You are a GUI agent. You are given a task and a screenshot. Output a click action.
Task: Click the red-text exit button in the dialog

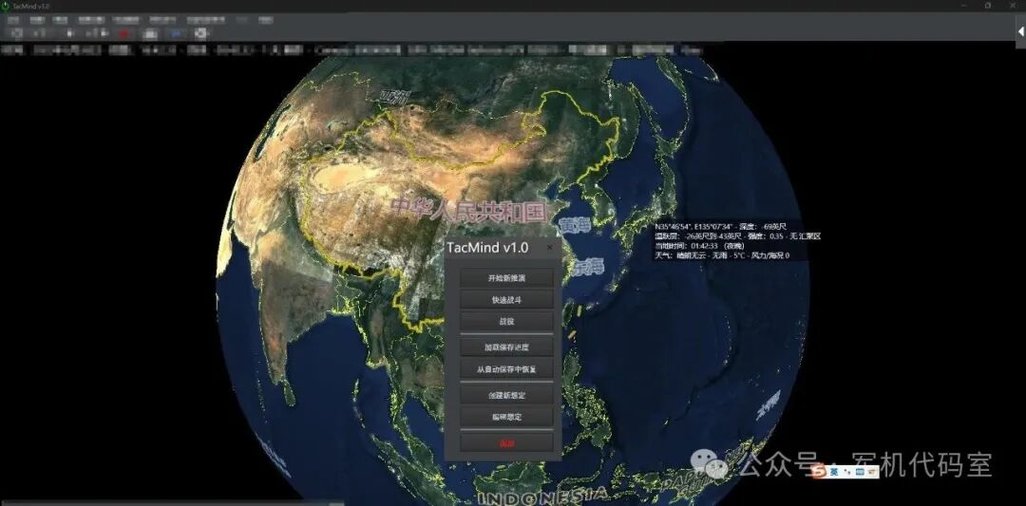click(507, 443)
